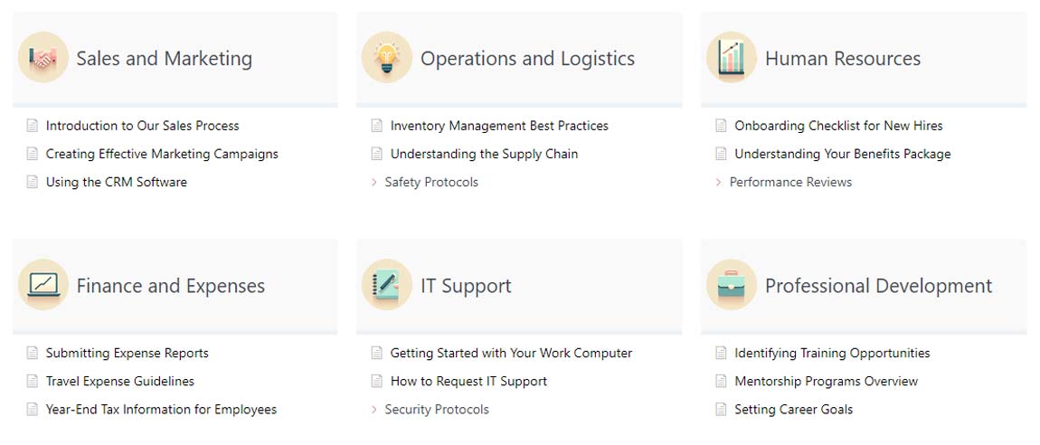
Task: Open Submitting Expense Reports article
Action: [127, 353]
